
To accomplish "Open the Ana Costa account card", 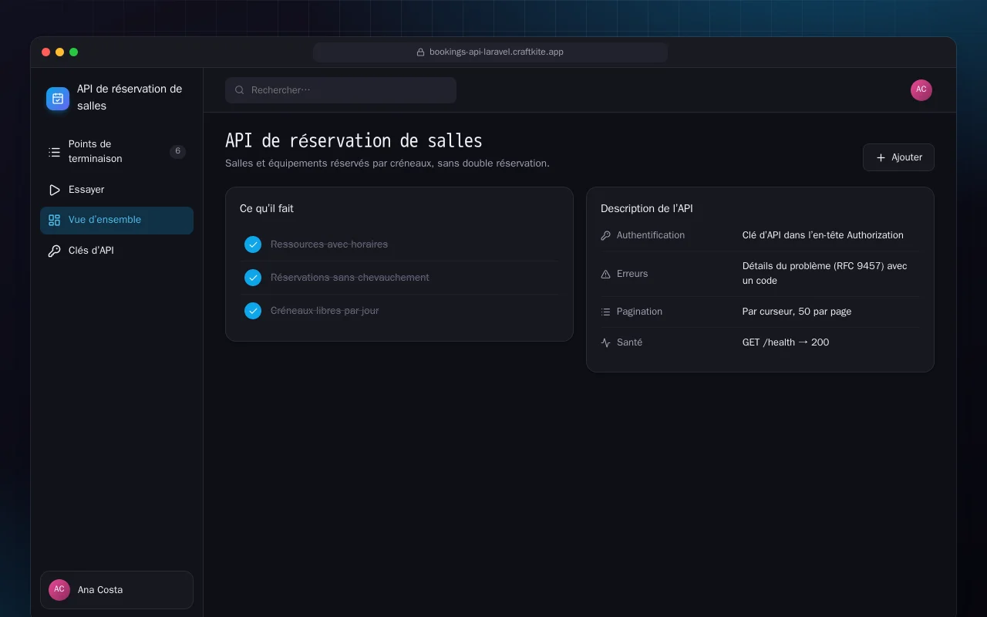I will [116, 590].
